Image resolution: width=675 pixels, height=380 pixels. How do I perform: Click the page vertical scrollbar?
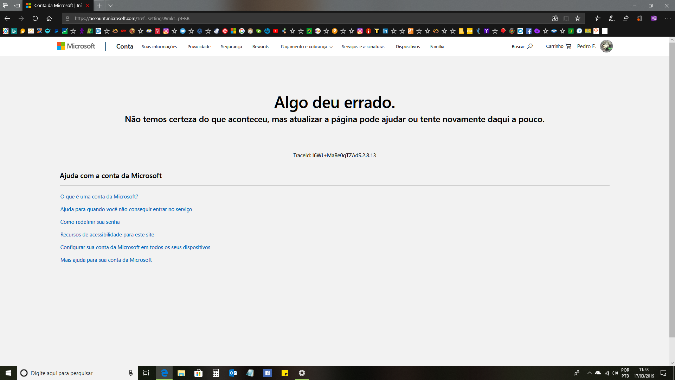[672, 190]
